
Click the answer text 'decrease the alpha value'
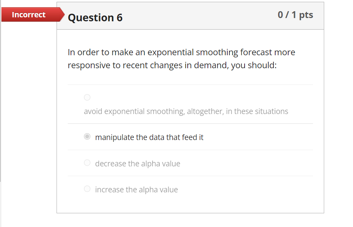(137, 163)
